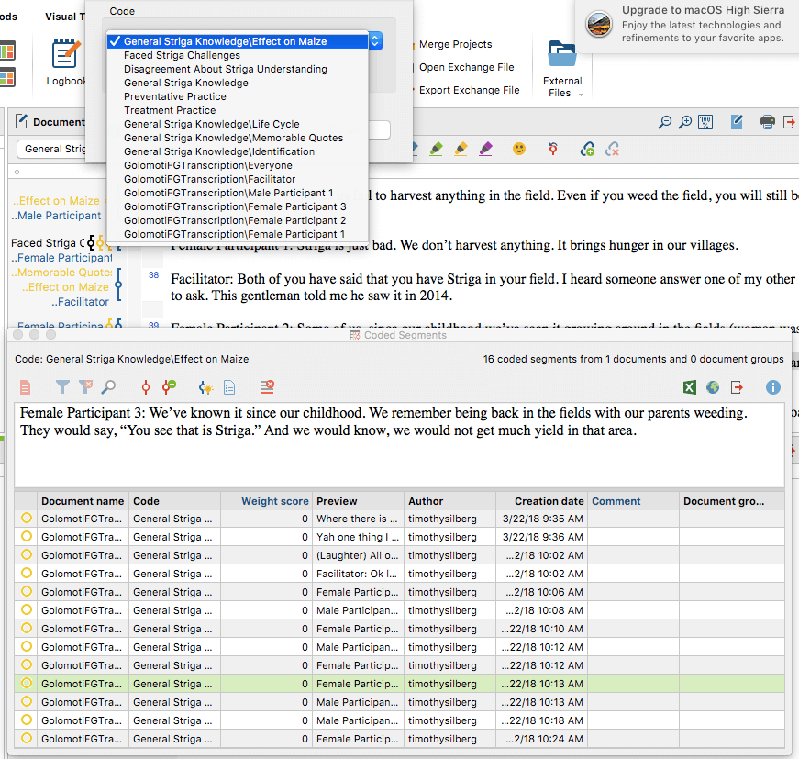This screenshot has width=799, height=759.
Task: Zoom in on the document
Action: pos(685,122)
